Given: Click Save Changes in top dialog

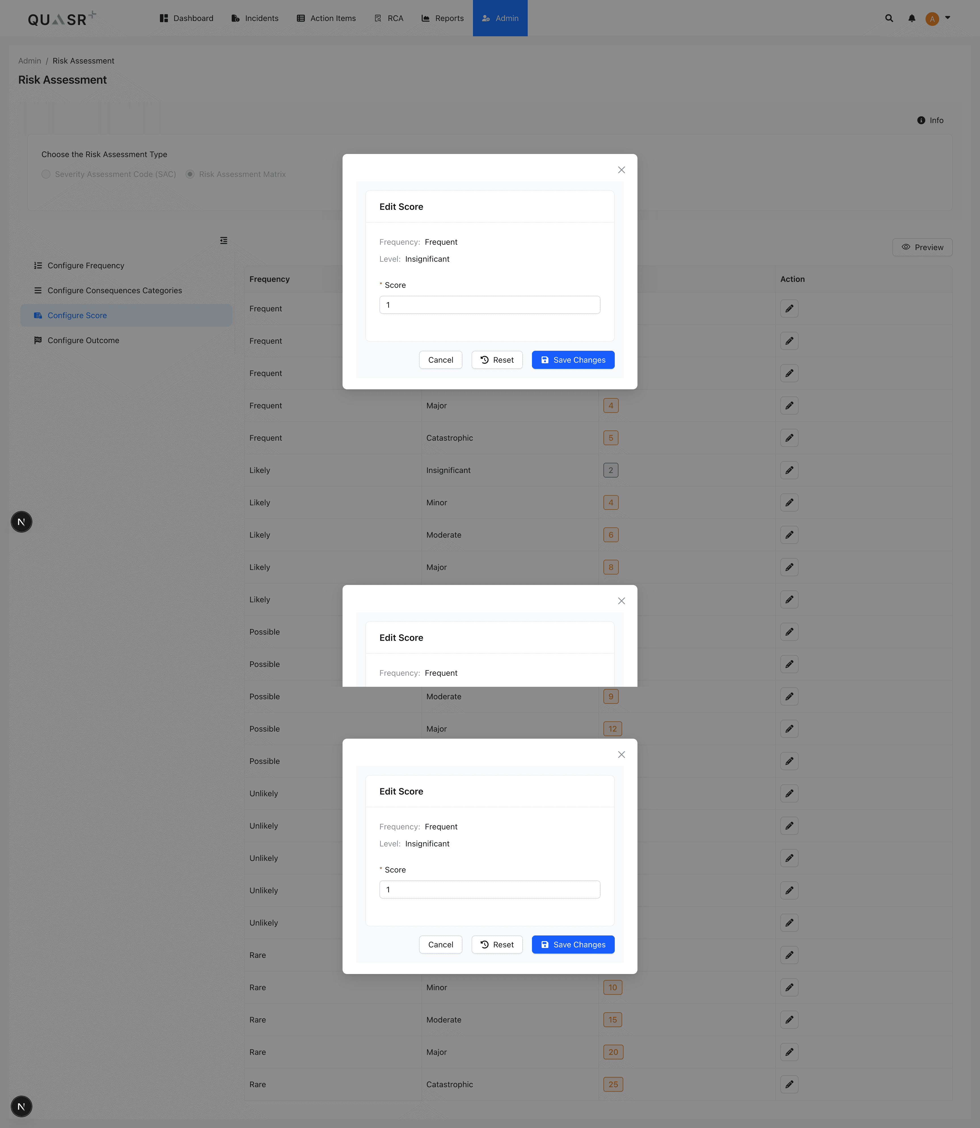Looking at the screenshot, I should click(x=573, y=360).
